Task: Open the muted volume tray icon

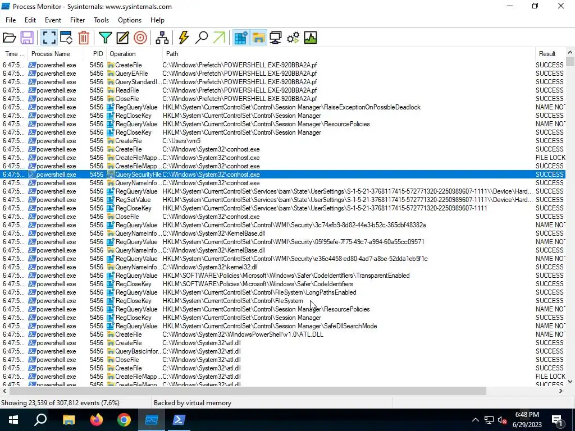Action: point(502,420)
